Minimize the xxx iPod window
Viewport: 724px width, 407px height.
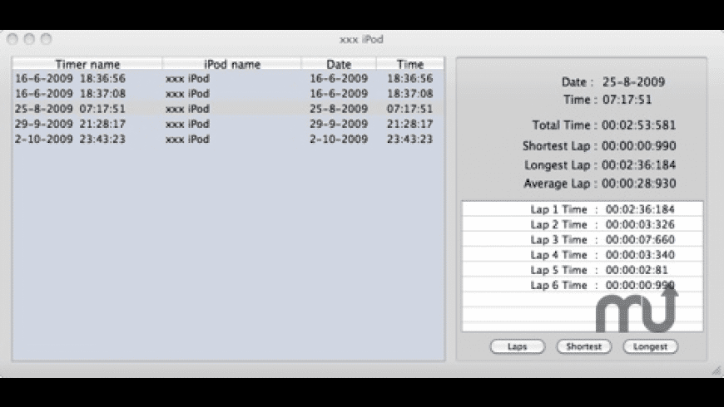(29, 39)
